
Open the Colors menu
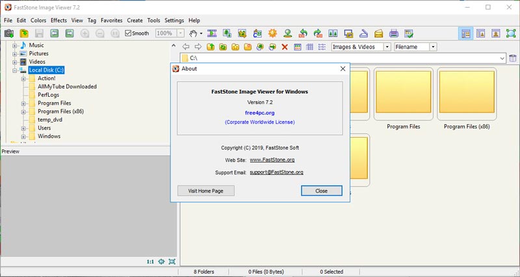(x=38, y=20)
